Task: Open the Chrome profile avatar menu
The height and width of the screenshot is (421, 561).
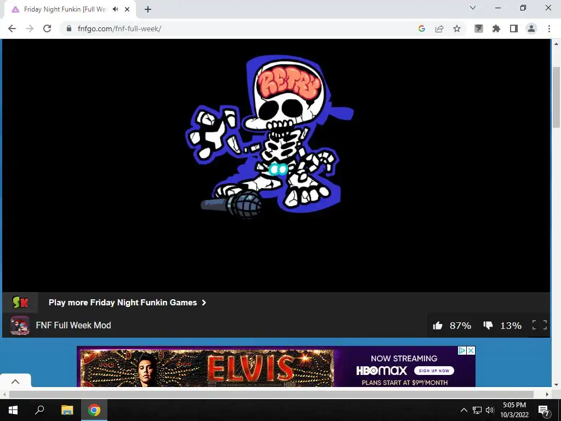Action: pos(531,29)
